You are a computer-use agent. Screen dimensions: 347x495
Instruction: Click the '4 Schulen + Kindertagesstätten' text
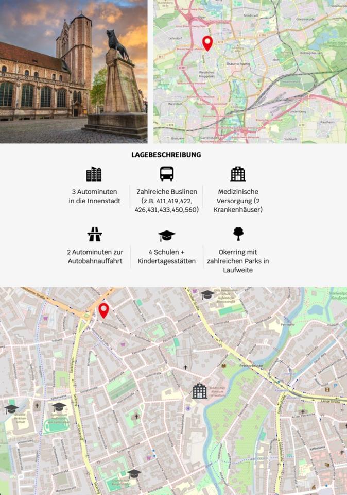(167, 257)
